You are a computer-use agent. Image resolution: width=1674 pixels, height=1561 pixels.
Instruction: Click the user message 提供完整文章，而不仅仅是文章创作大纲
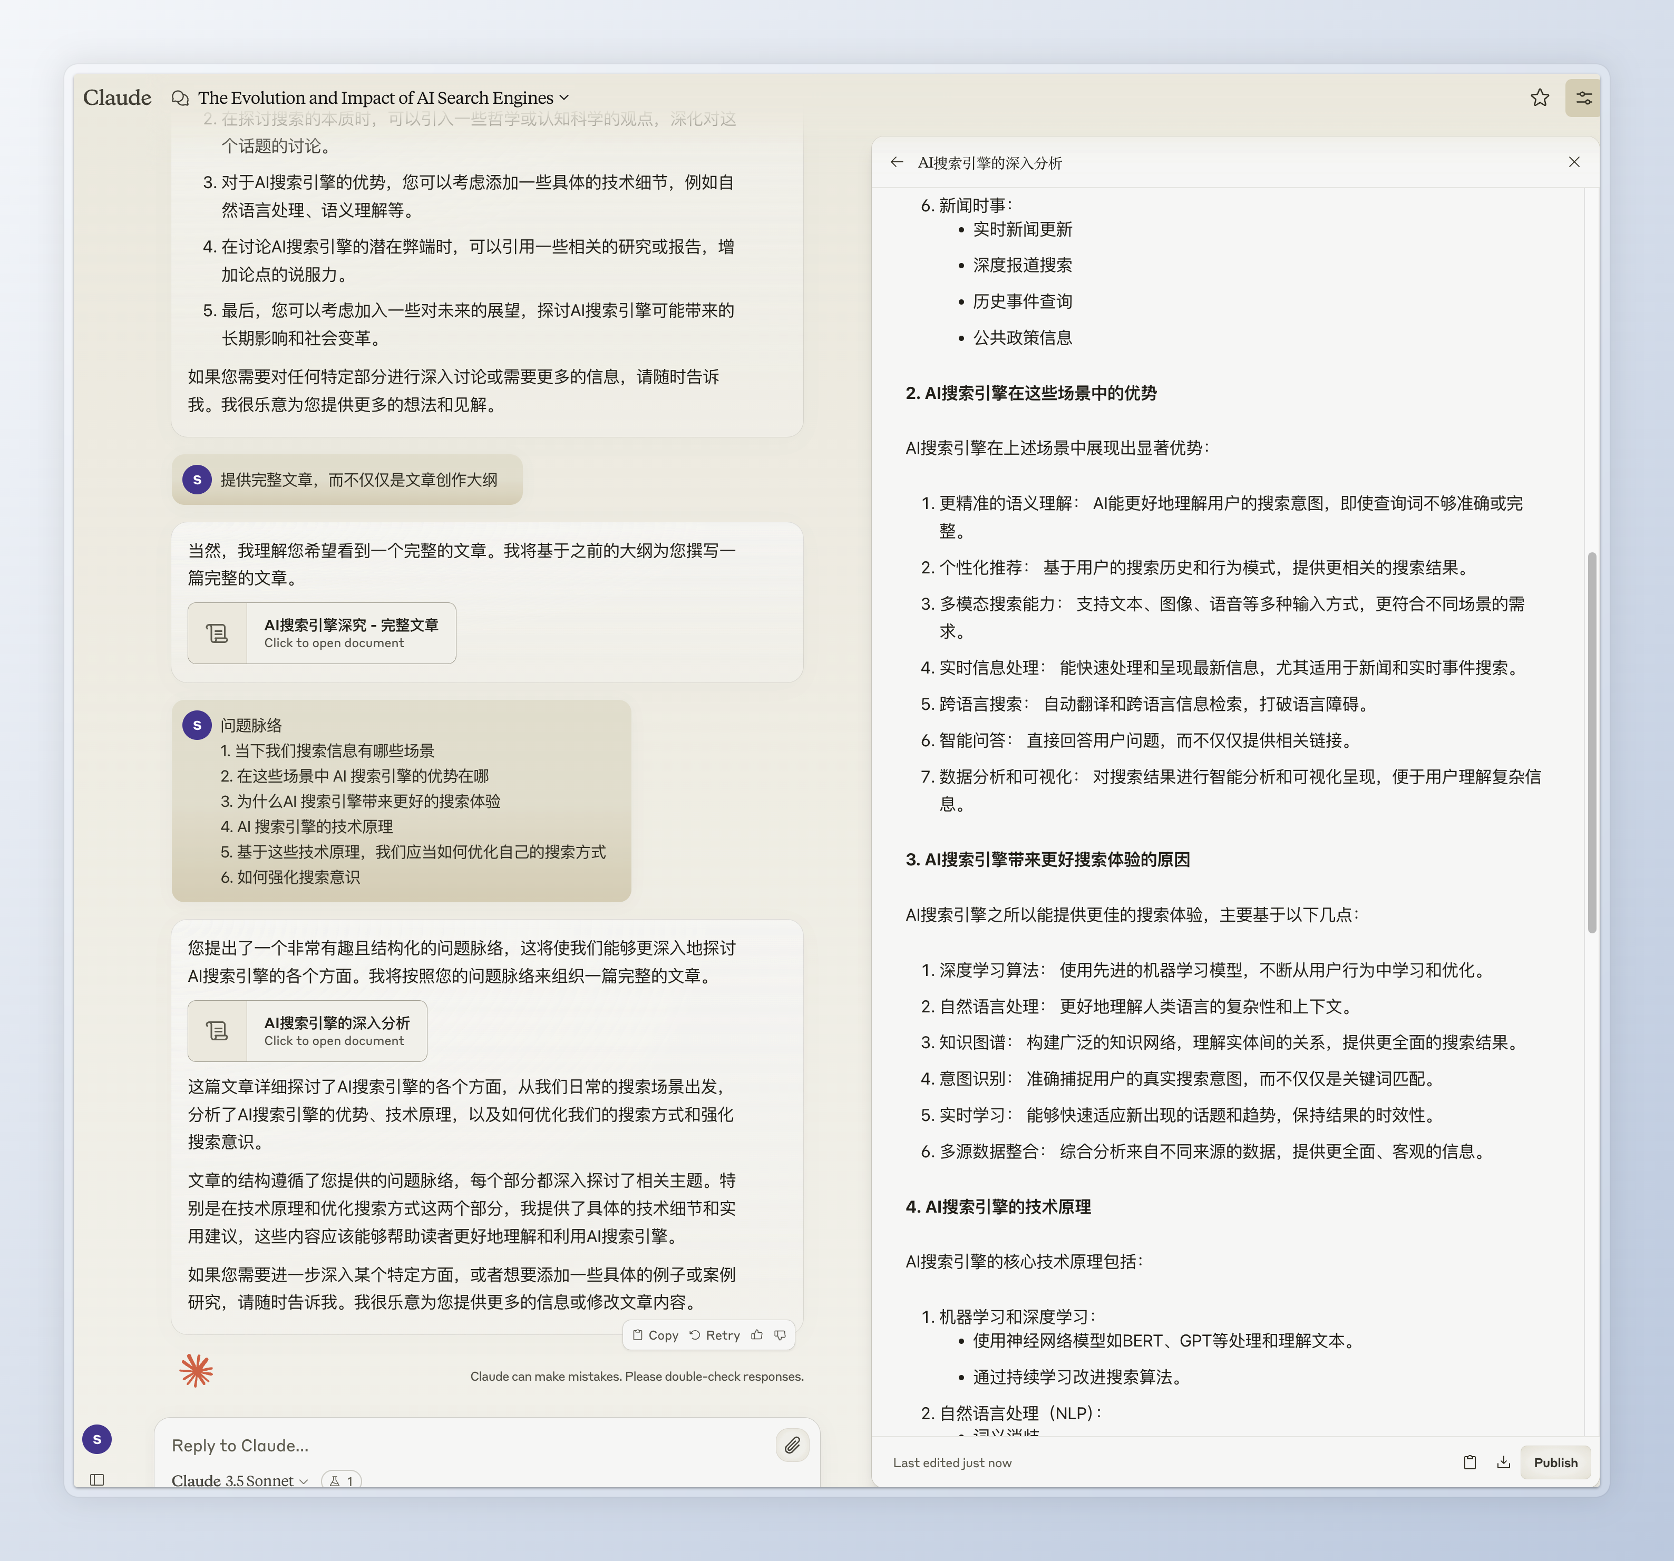[x=359, y=480]
